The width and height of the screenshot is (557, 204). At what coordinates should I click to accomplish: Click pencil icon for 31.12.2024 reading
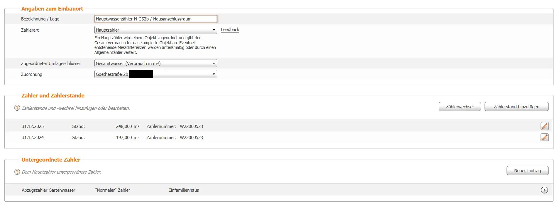tap(544, 137)
